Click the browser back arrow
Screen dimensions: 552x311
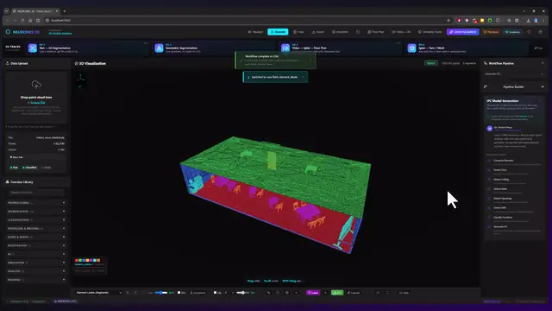[x=7, y=21]
